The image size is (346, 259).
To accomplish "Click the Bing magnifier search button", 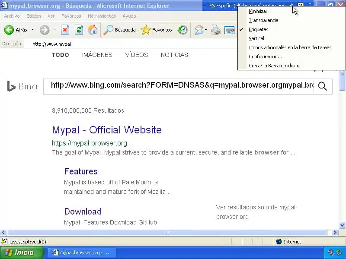I will click(322, 86).
